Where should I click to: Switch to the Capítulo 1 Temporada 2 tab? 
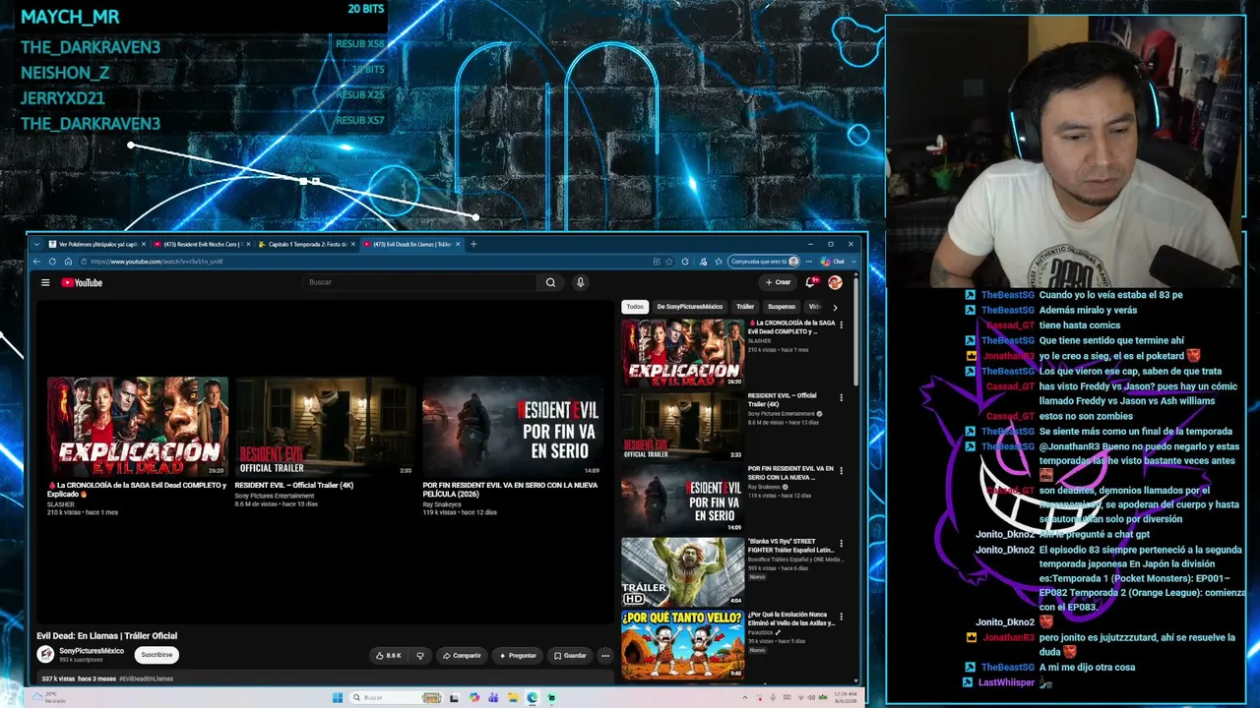[306, 244]
